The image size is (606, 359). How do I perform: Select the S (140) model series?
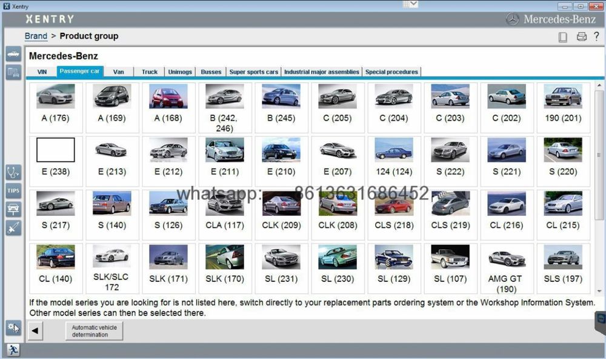(112, 215)
